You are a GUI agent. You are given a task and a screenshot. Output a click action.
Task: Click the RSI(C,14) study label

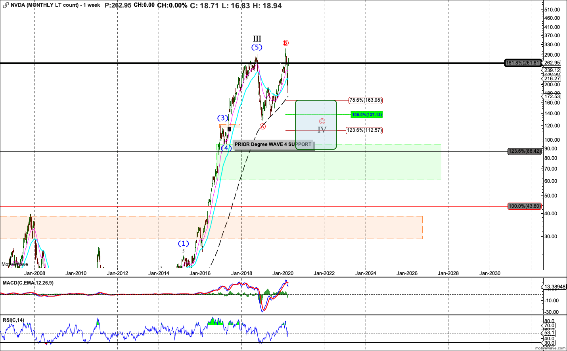point(13,320)
